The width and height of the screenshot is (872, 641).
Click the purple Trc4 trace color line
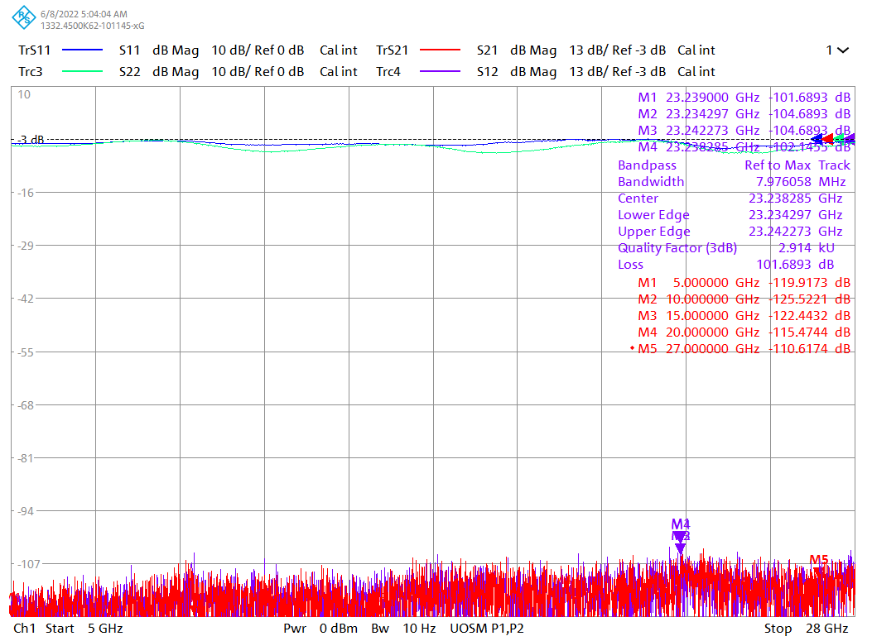click(x=440, y=72)
